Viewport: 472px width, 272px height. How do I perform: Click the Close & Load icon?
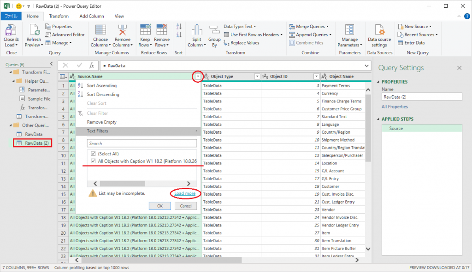(x=11, y=31)
